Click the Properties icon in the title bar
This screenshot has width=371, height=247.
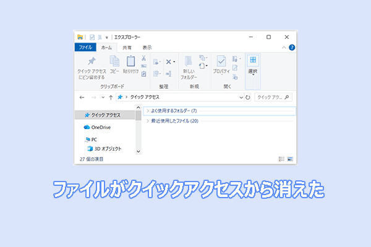click(x=92, y=37)
